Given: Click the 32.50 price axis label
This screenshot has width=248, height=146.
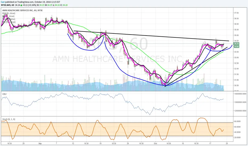Looking at the screenshot, I should 236,63.
